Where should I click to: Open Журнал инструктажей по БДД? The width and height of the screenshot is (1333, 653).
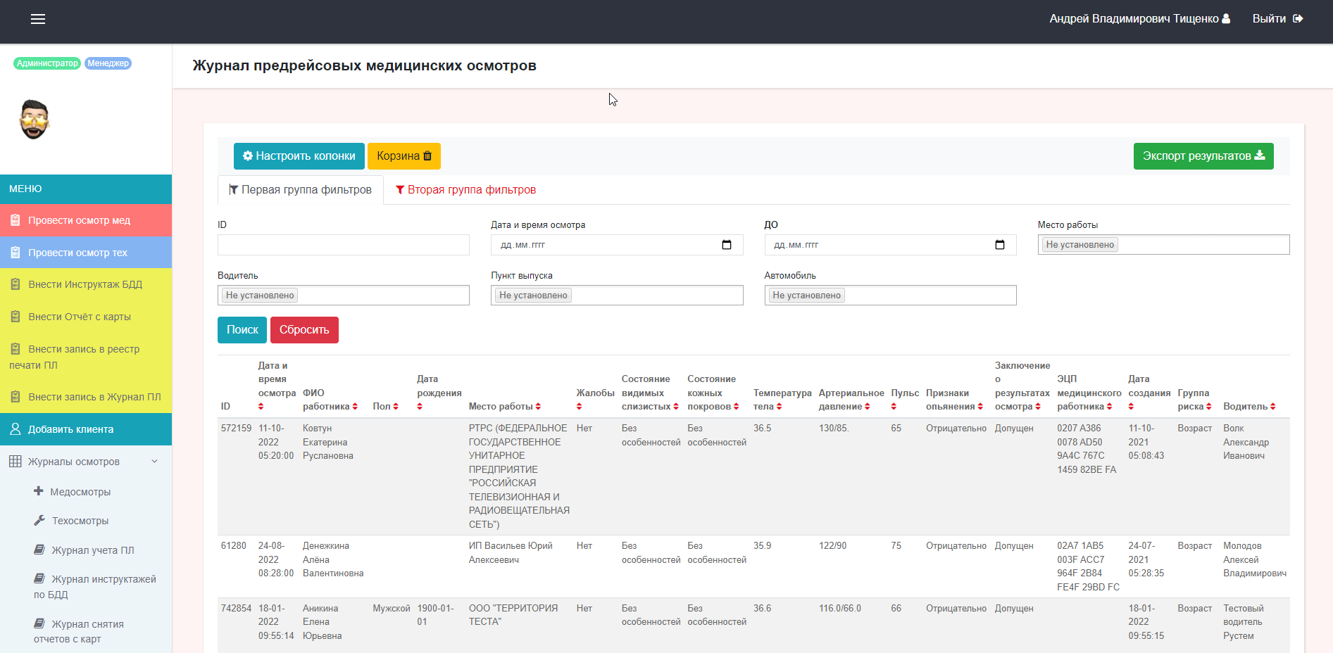click(95, 586)
